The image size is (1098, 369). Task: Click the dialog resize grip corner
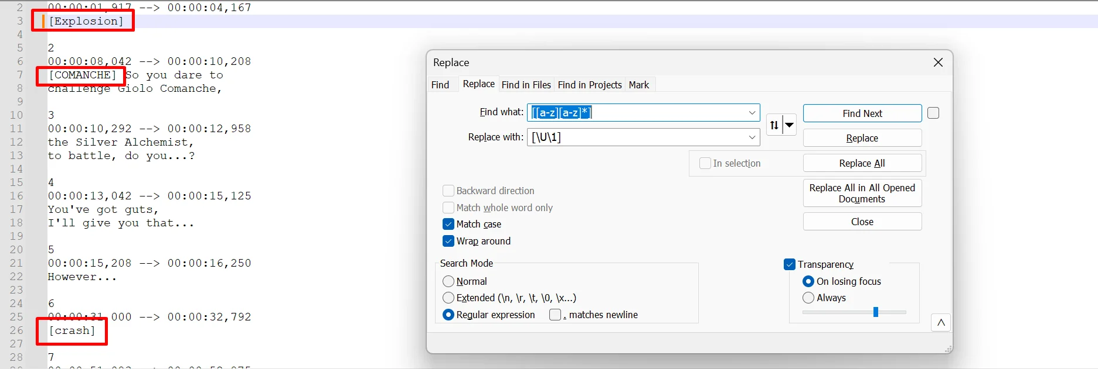point(948,349)
